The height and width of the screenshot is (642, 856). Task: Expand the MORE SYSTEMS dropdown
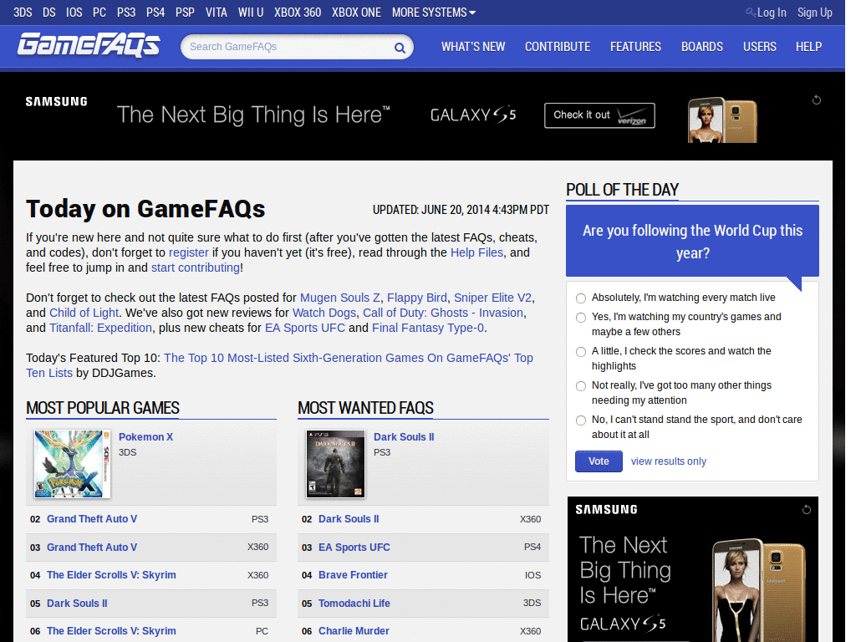(x=434, y=12)
